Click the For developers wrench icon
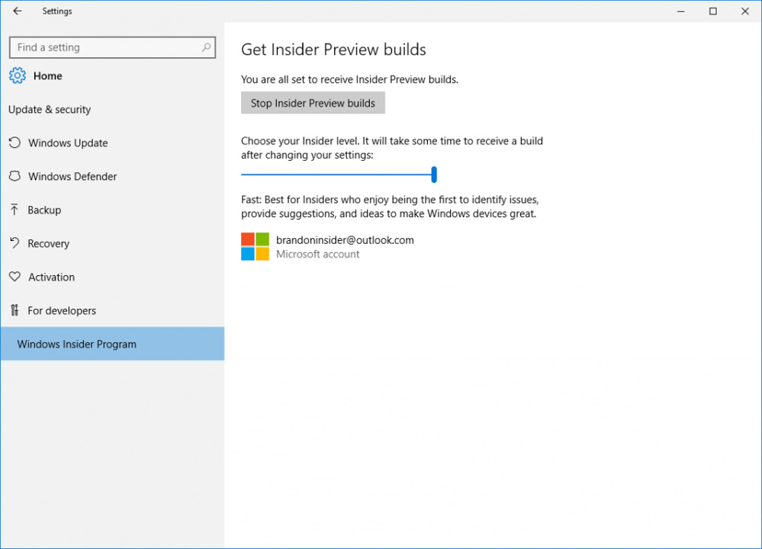This screenshot has width=762, height=549. (x=15, y=310)
